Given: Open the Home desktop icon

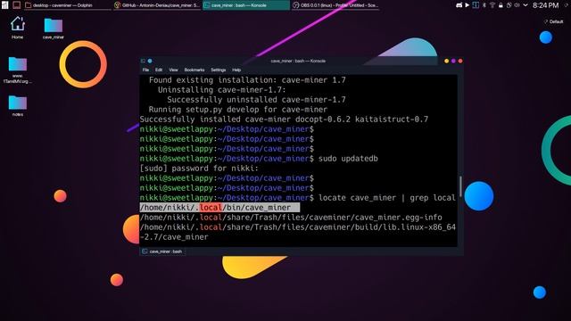Looking at the screenshot, I should tap(17, 28).
